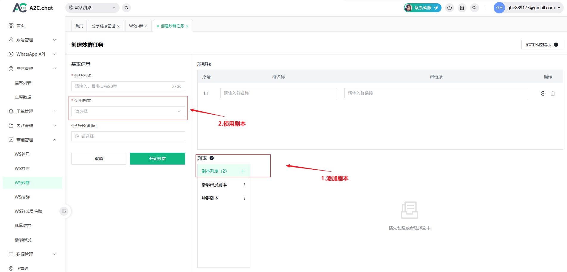
Task: Expand the 账号管理 sidebar menu
Action: [x=32, y=40]
